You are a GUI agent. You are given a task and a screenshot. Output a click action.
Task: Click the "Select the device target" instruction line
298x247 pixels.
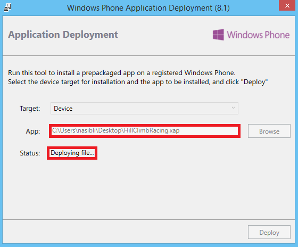pos(138,82)
